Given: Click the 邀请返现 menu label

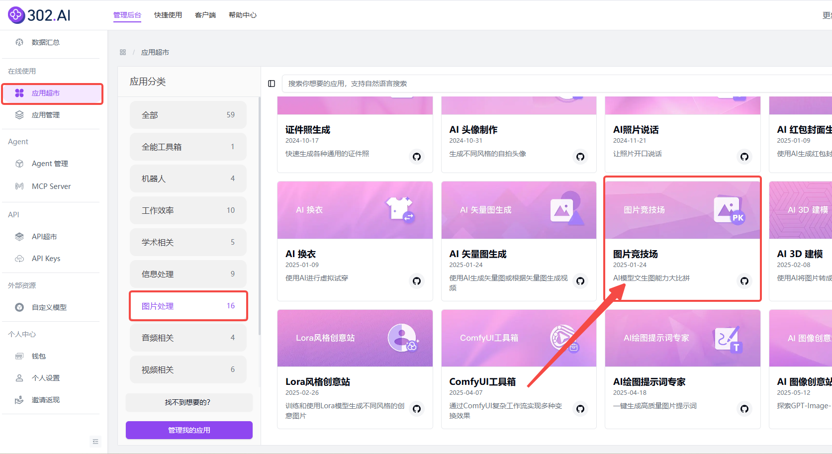Looking at the screenshot, I should (46, 400).
